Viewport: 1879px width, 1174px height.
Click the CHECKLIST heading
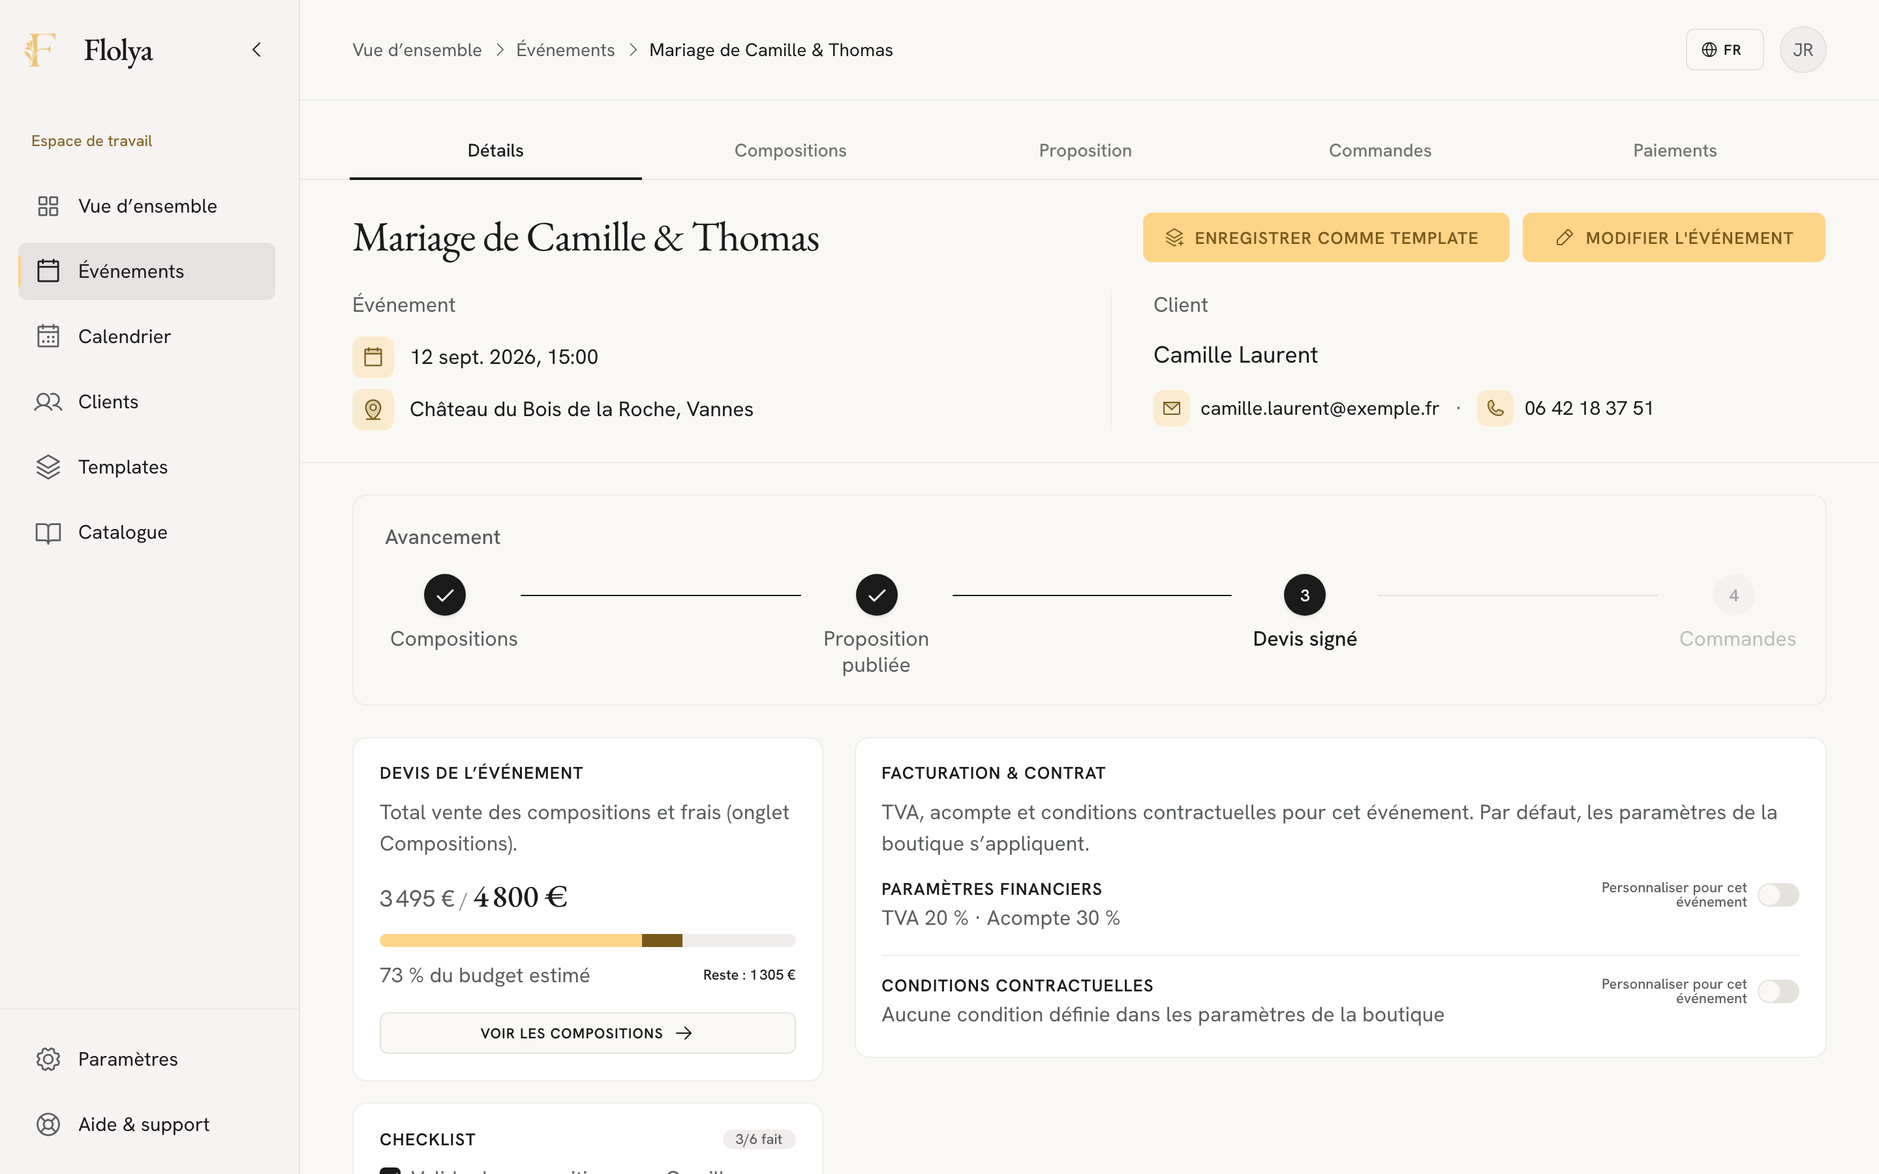click(427, 1139)
